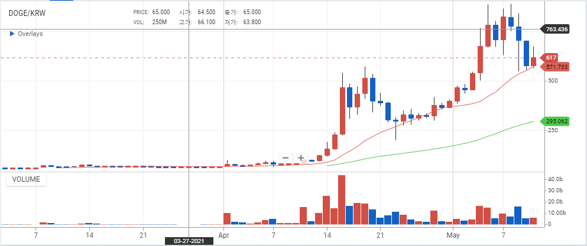Click the May label on time axis

click(x=453, y=235)
